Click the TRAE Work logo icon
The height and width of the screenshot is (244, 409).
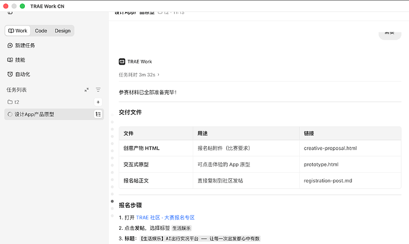point(122,62)
